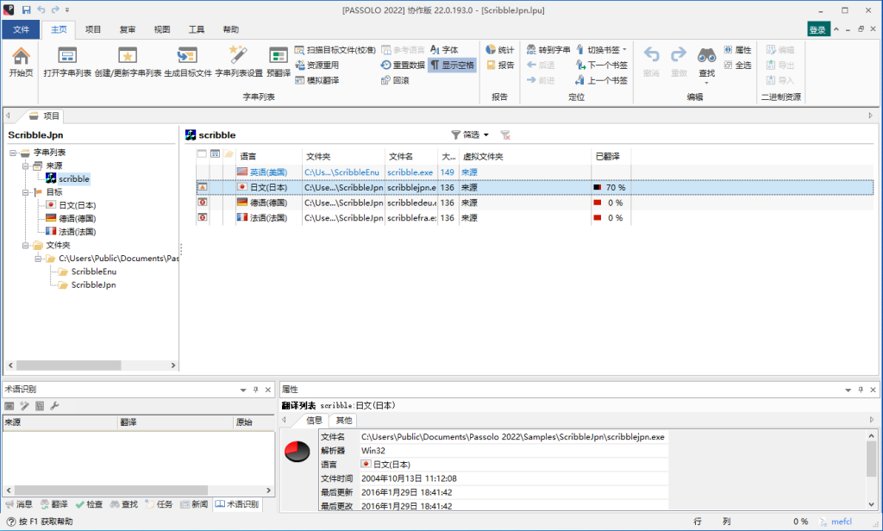Run 预翻译 pre-translation
This screenshot has height=531, width=883.
coord(279,61)
